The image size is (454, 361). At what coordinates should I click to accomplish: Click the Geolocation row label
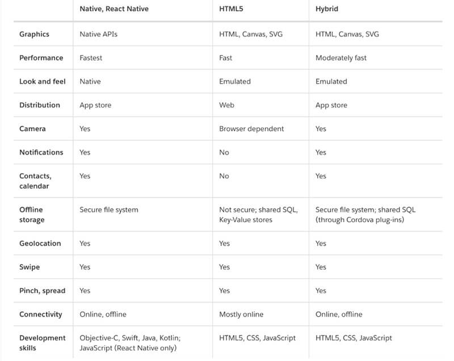point(40,244)
